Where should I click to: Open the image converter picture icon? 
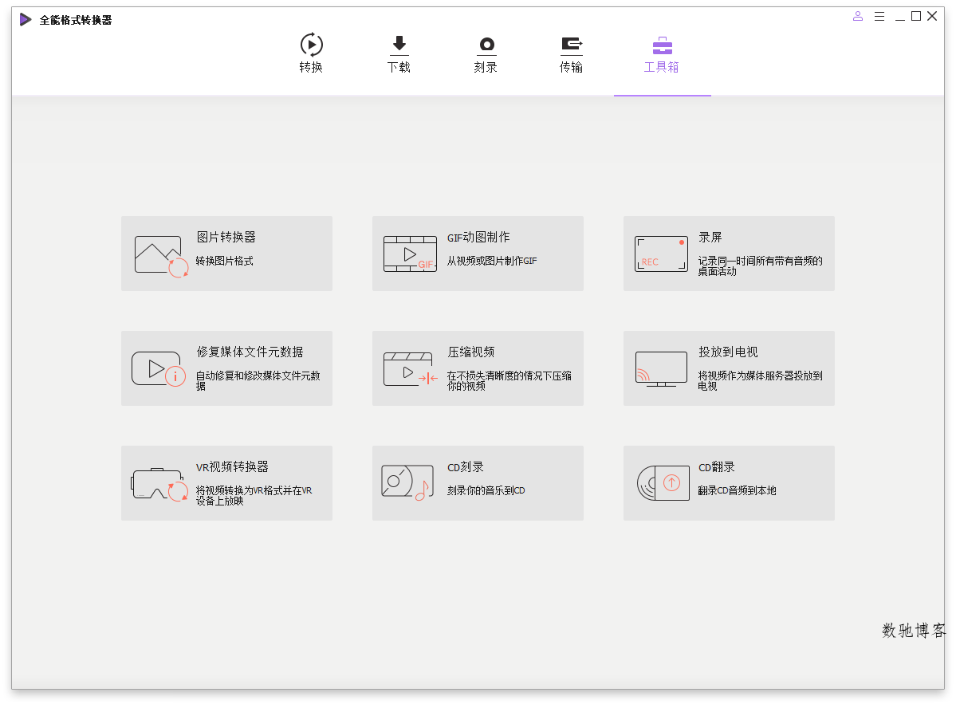point(162,256)
